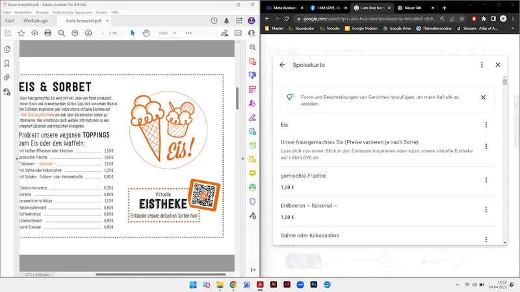Click the cloud upload icon in Acrobat

click(x=35, y=33)
